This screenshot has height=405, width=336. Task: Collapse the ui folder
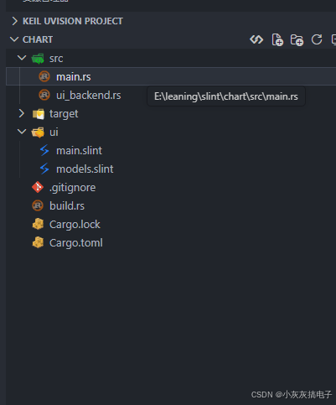click(x=22, y=132)
